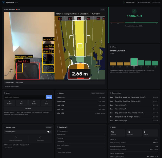
Task: Click the green up-arrow circle above STRAIGHT
Action: (134, 11)
